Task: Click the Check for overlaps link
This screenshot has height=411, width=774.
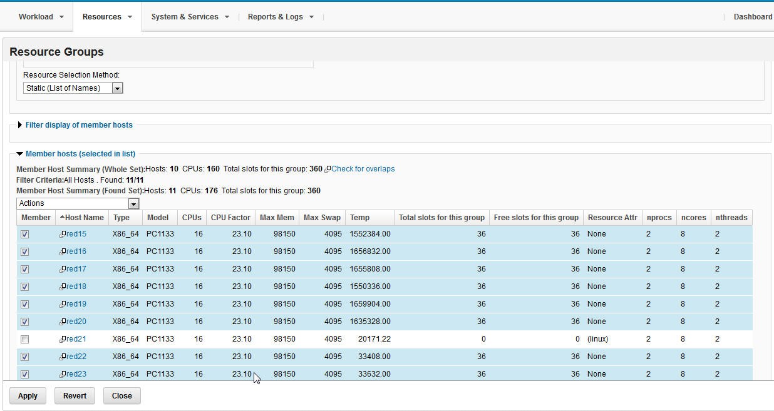Action: tap(361, 169)
